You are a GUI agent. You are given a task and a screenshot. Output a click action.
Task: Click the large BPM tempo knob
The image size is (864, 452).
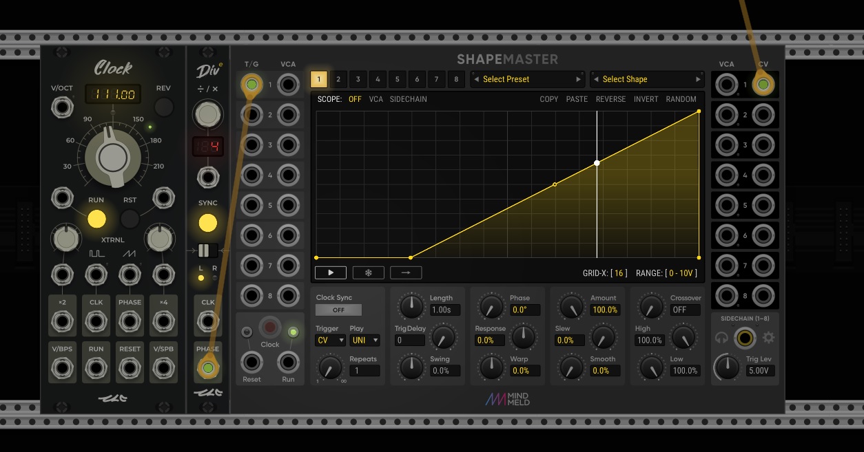(x=112, y=158)
